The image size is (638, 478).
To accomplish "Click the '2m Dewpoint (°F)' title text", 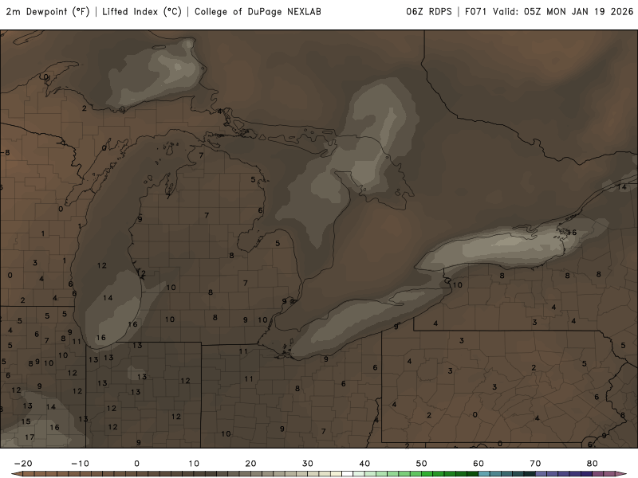I will click(x=48, y=12).
